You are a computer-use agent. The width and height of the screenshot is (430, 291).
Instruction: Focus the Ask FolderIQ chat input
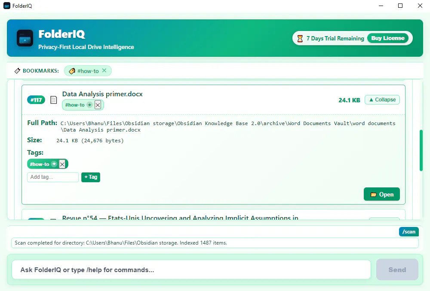(191, 270)
